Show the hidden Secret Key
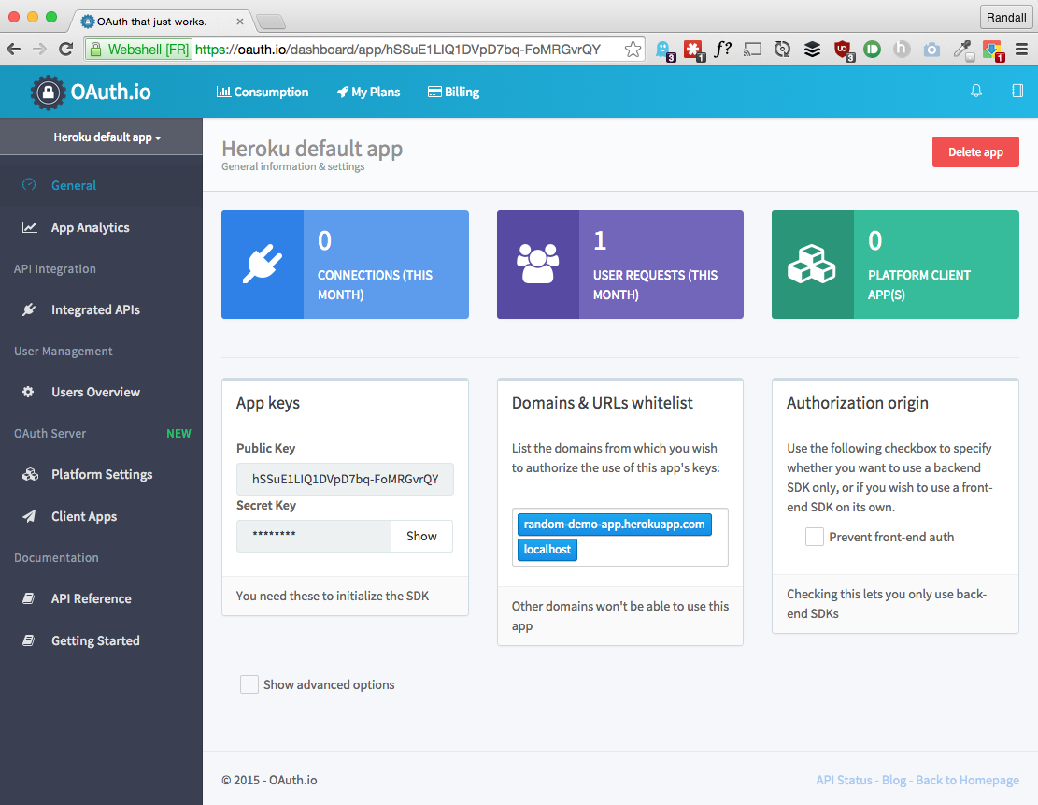Viewport: 1038px width, 805px height. coord(421,536)
